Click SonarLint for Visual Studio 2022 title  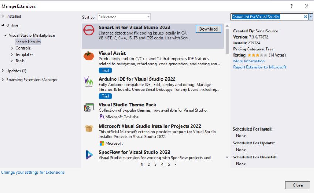click(134, 27)
